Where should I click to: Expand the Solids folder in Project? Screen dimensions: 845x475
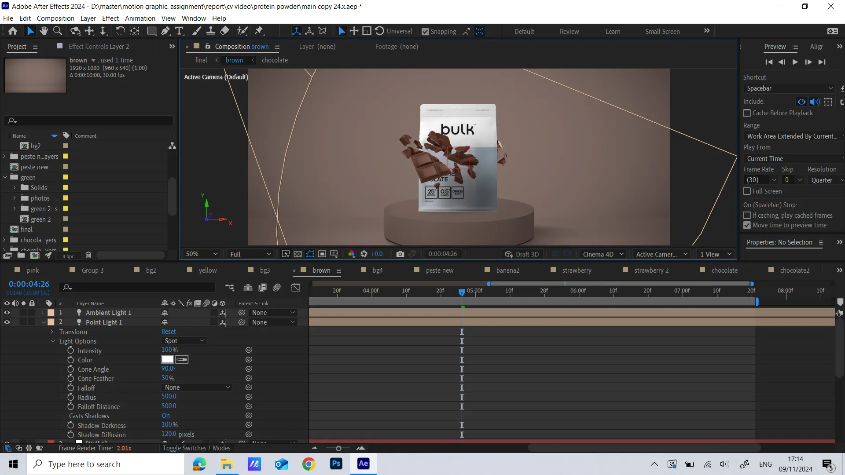tap(15, 188)
